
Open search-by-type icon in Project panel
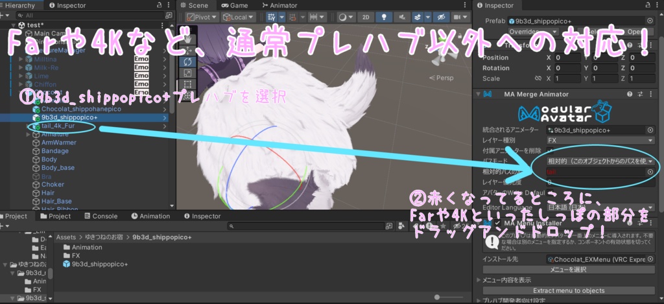401,226
